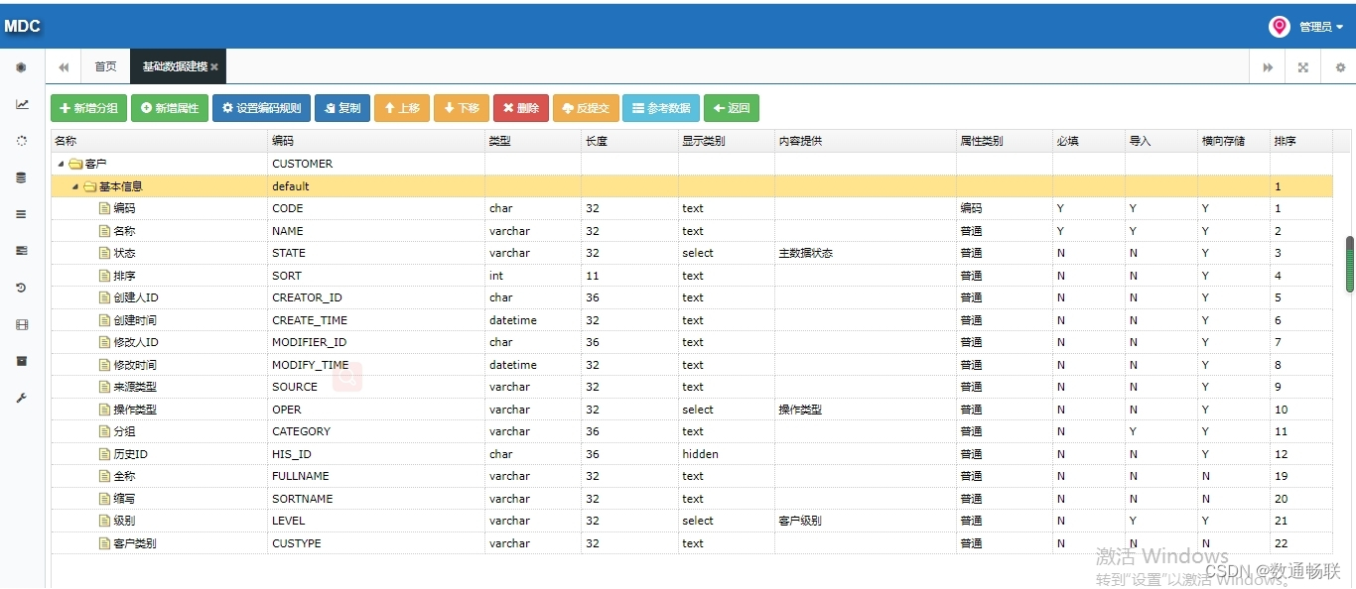This screenshot has height=589, width=1356.
Task: Move row up with 上移
Action: click(x=402, y=108)
